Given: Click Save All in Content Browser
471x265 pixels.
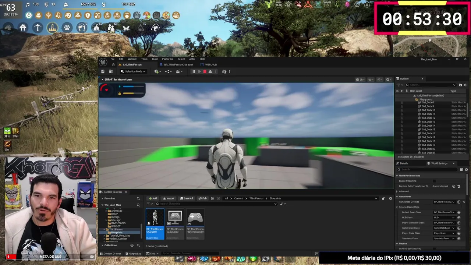Looking at the screenshot, I should pyautogui.click(x=187, y=198).
